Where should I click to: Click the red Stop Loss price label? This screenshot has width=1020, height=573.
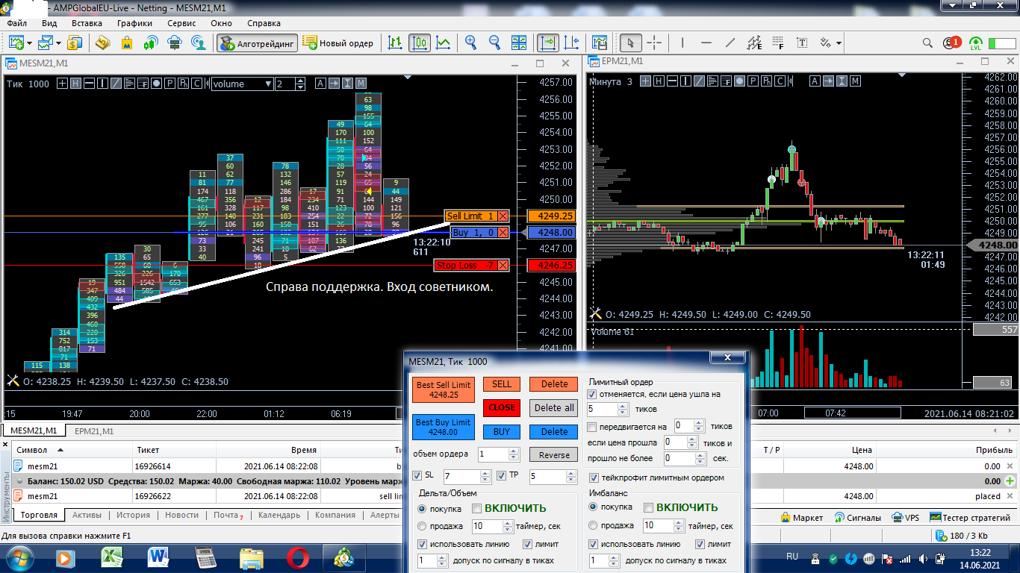(x=550, y=265)
